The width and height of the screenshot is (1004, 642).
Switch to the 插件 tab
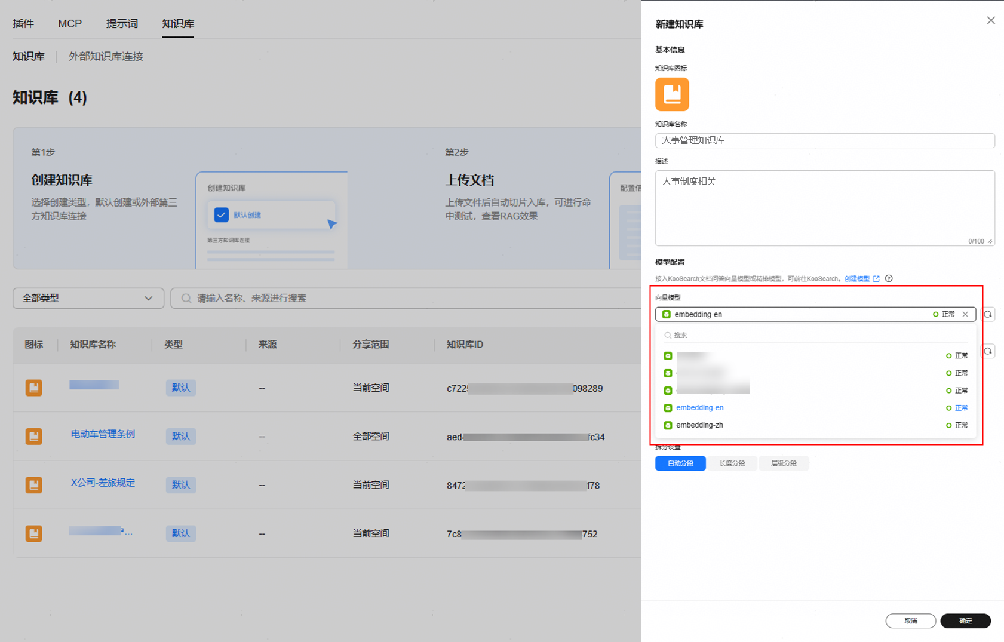click(x=23, y=24)
